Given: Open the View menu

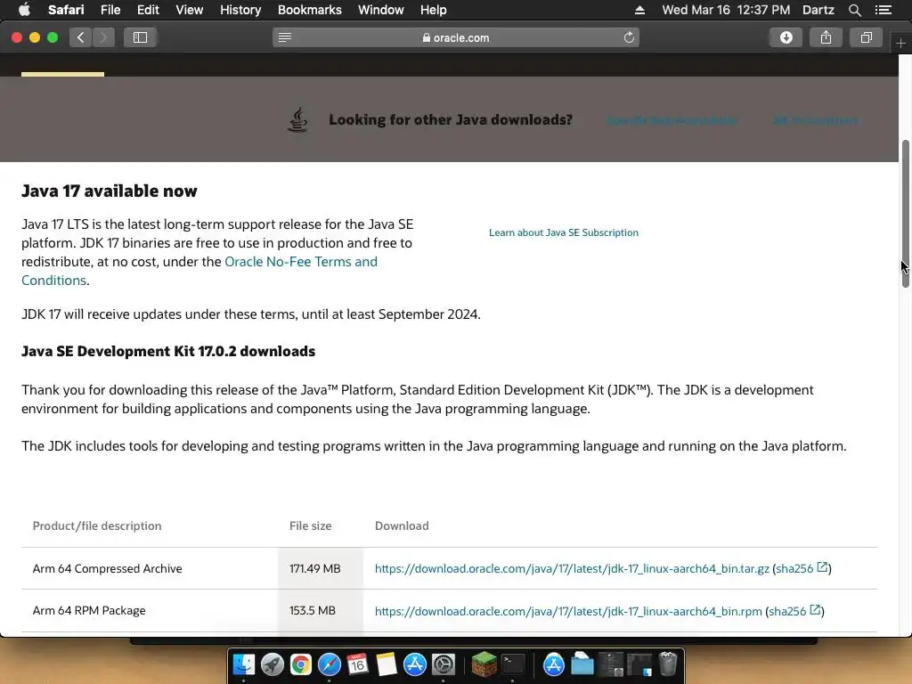Looking at the screenshot, I should 190,10.
